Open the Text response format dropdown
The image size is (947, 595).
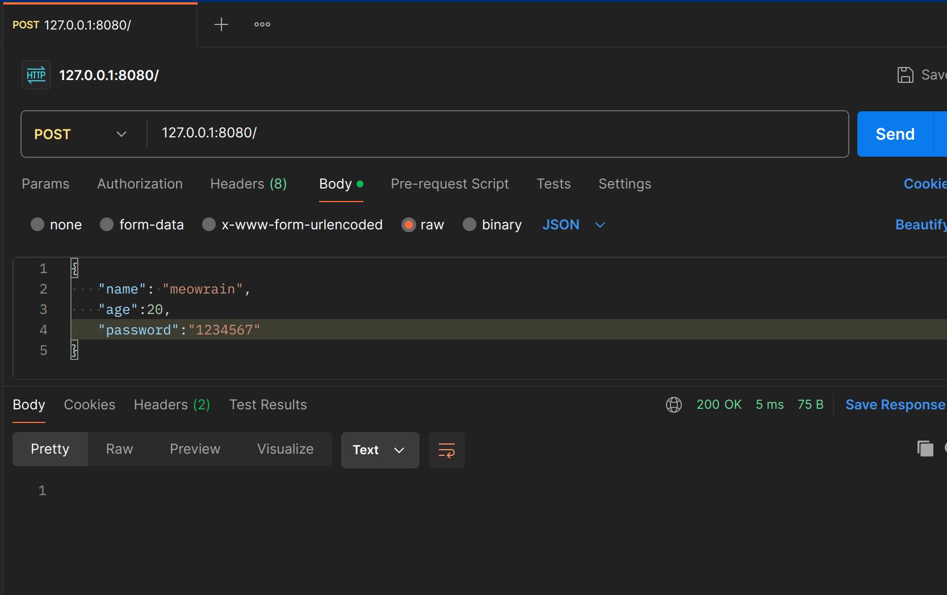click(x=379, y=450)
